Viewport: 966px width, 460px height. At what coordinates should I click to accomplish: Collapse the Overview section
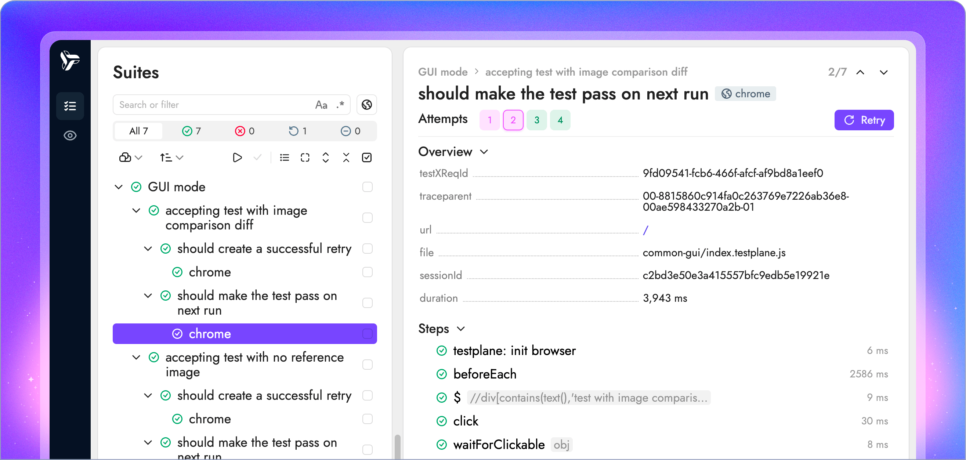tap(484, 152)
